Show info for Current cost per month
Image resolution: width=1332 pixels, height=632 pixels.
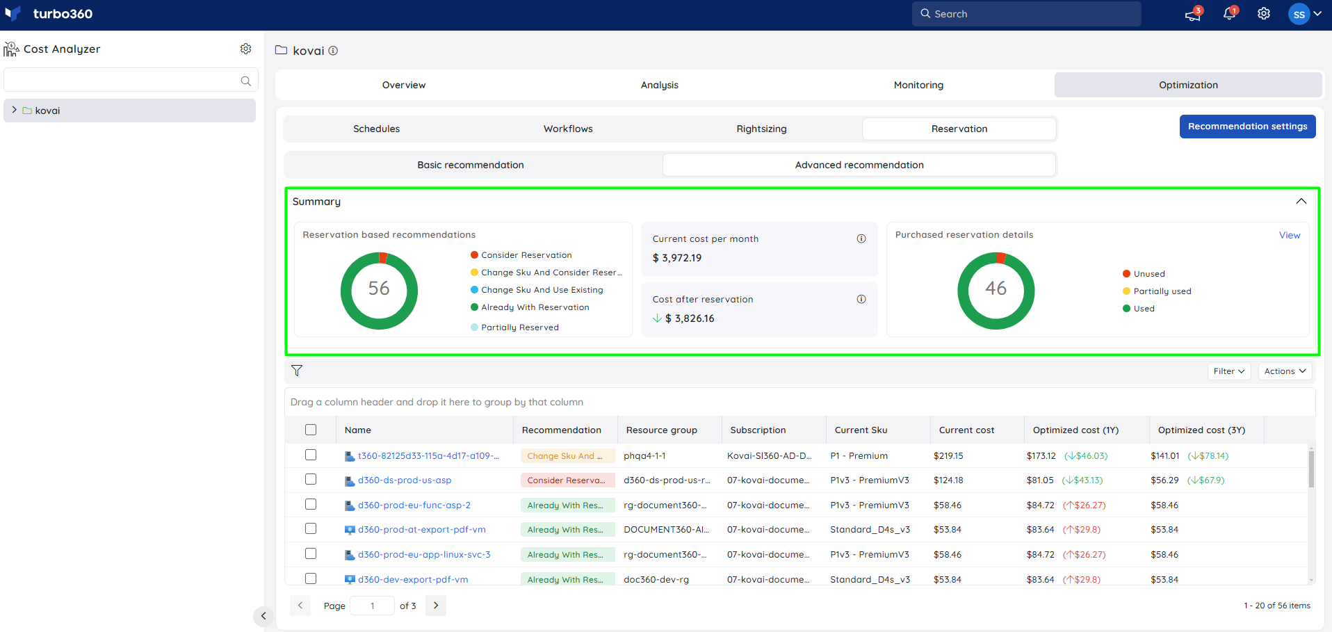click(861, 238)
